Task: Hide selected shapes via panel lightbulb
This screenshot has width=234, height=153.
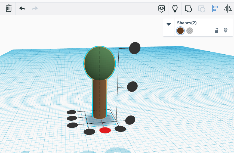Action: click(226, 30)
